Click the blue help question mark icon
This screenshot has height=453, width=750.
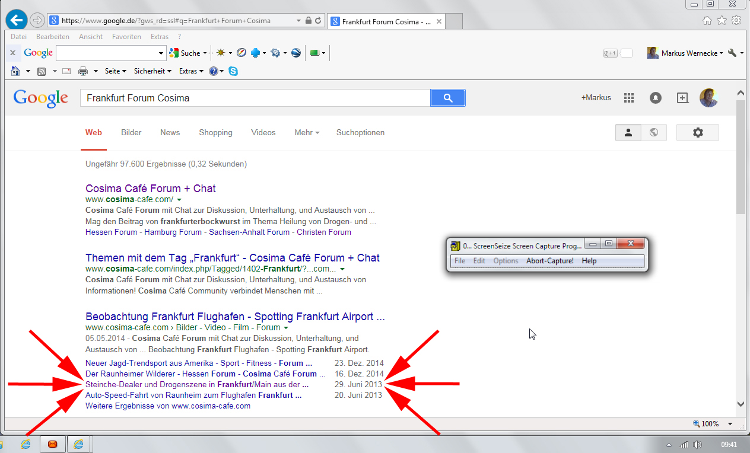213,71
